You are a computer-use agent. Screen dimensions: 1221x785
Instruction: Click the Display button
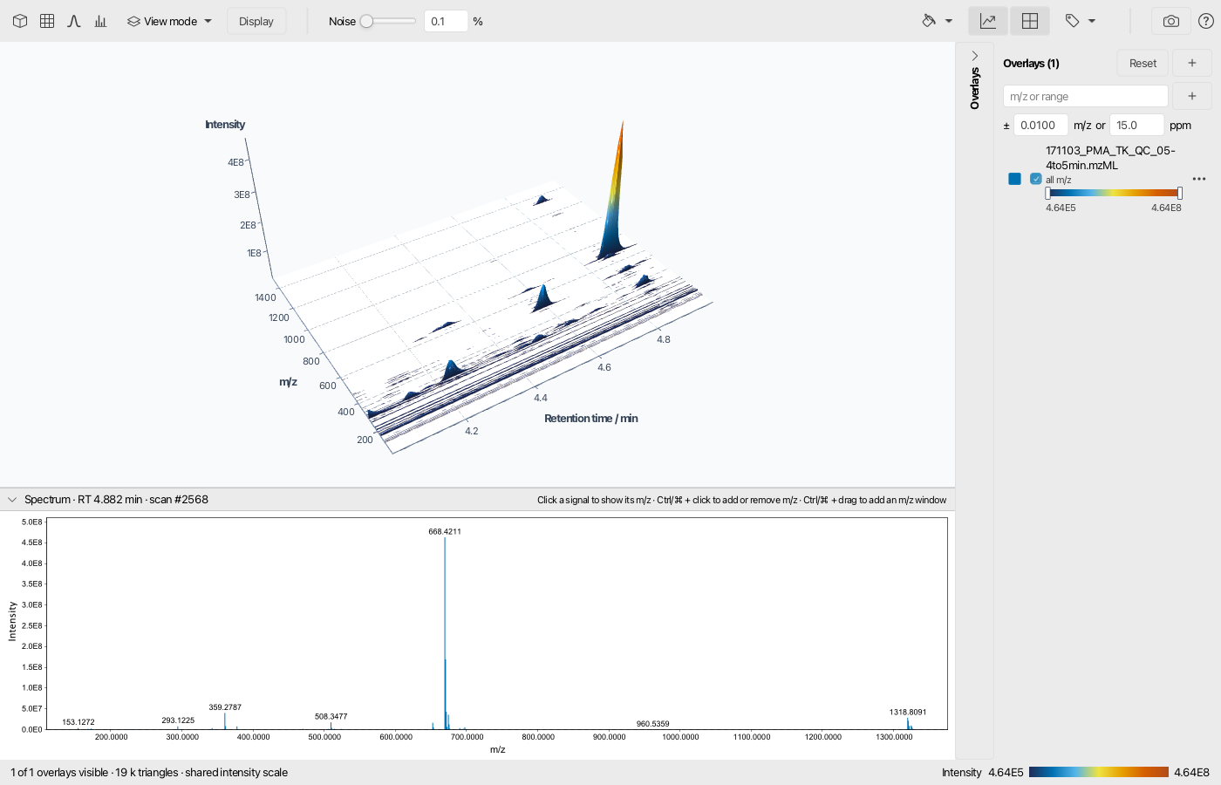pyautogui.click(x=256, y=21)
